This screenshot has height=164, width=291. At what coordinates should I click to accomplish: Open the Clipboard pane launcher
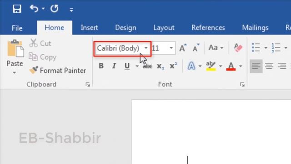pos(88,85)
